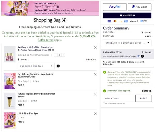The height and width of the screenshot is (132, 155).
Task: Show purchase option info icon
Action: (58, 66)
